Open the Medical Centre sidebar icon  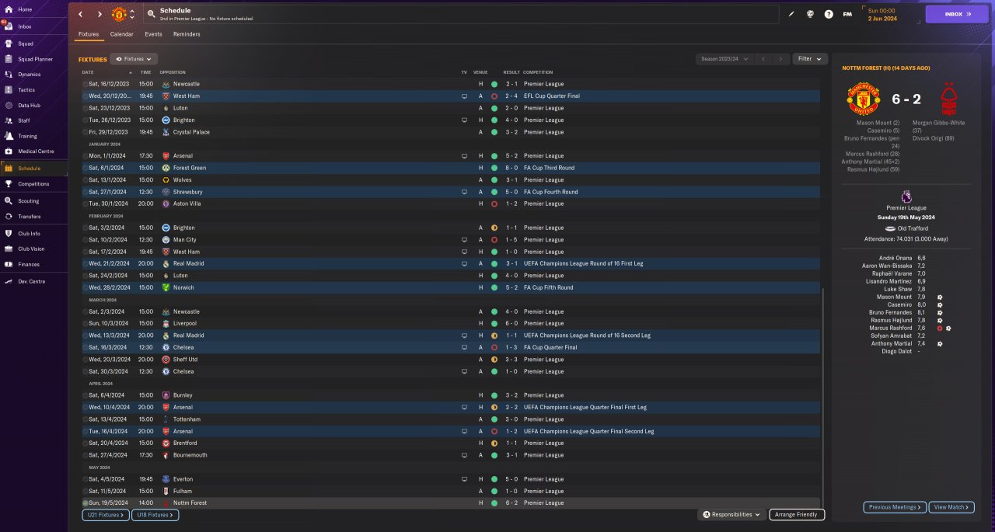tap(9, 151)
